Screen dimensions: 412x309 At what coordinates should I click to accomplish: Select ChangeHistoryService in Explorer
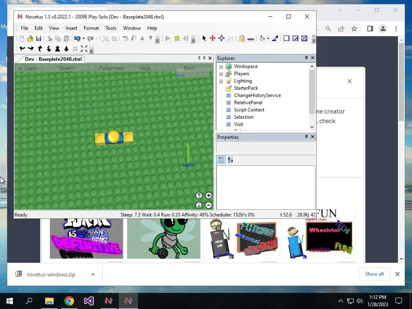coord(257,95)
